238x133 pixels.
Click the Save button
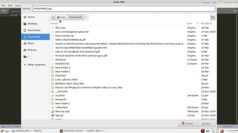click(206, 123)
